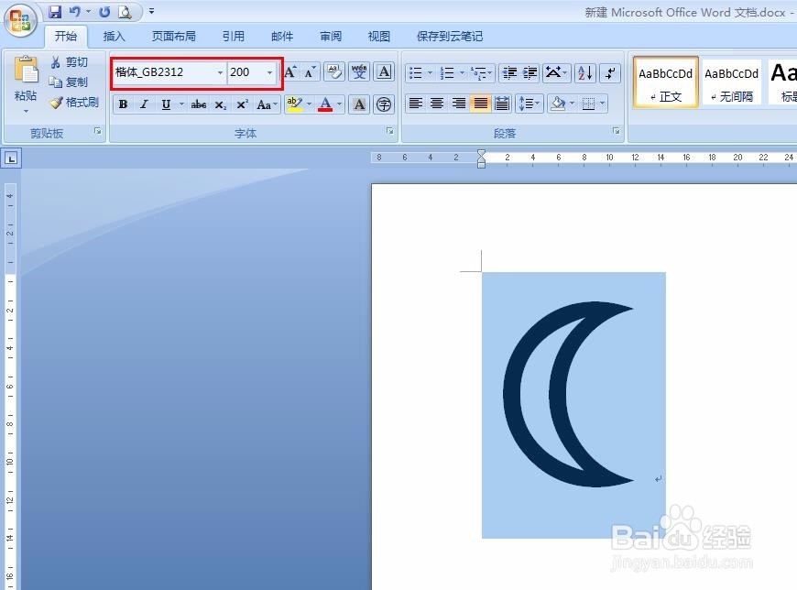Open the 剪贴板 dialog launcher
Viewport: 797px width, 590px height.
pos(98,132)
